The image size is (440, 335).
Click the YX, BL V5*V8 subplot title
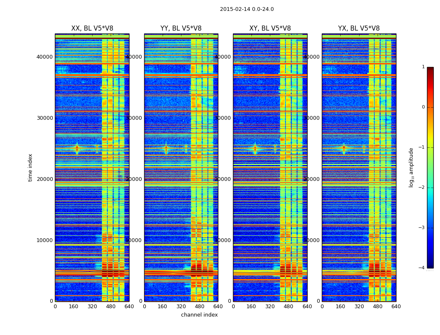359,28
